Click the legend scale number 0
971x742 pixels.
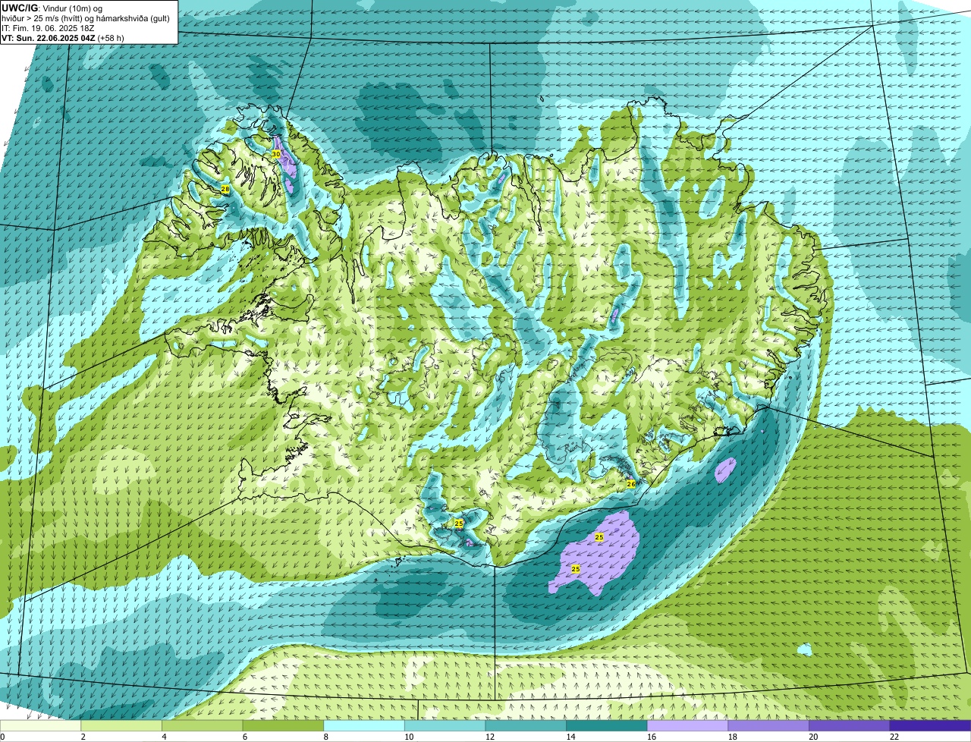pyautogui.click(x=2, y=737)
